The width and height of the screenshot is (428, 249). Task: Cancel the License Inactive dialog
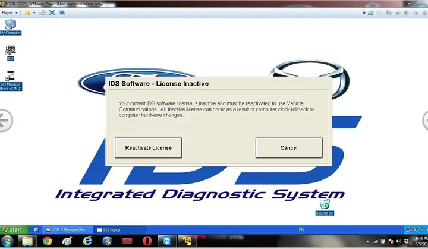[289, 148]
